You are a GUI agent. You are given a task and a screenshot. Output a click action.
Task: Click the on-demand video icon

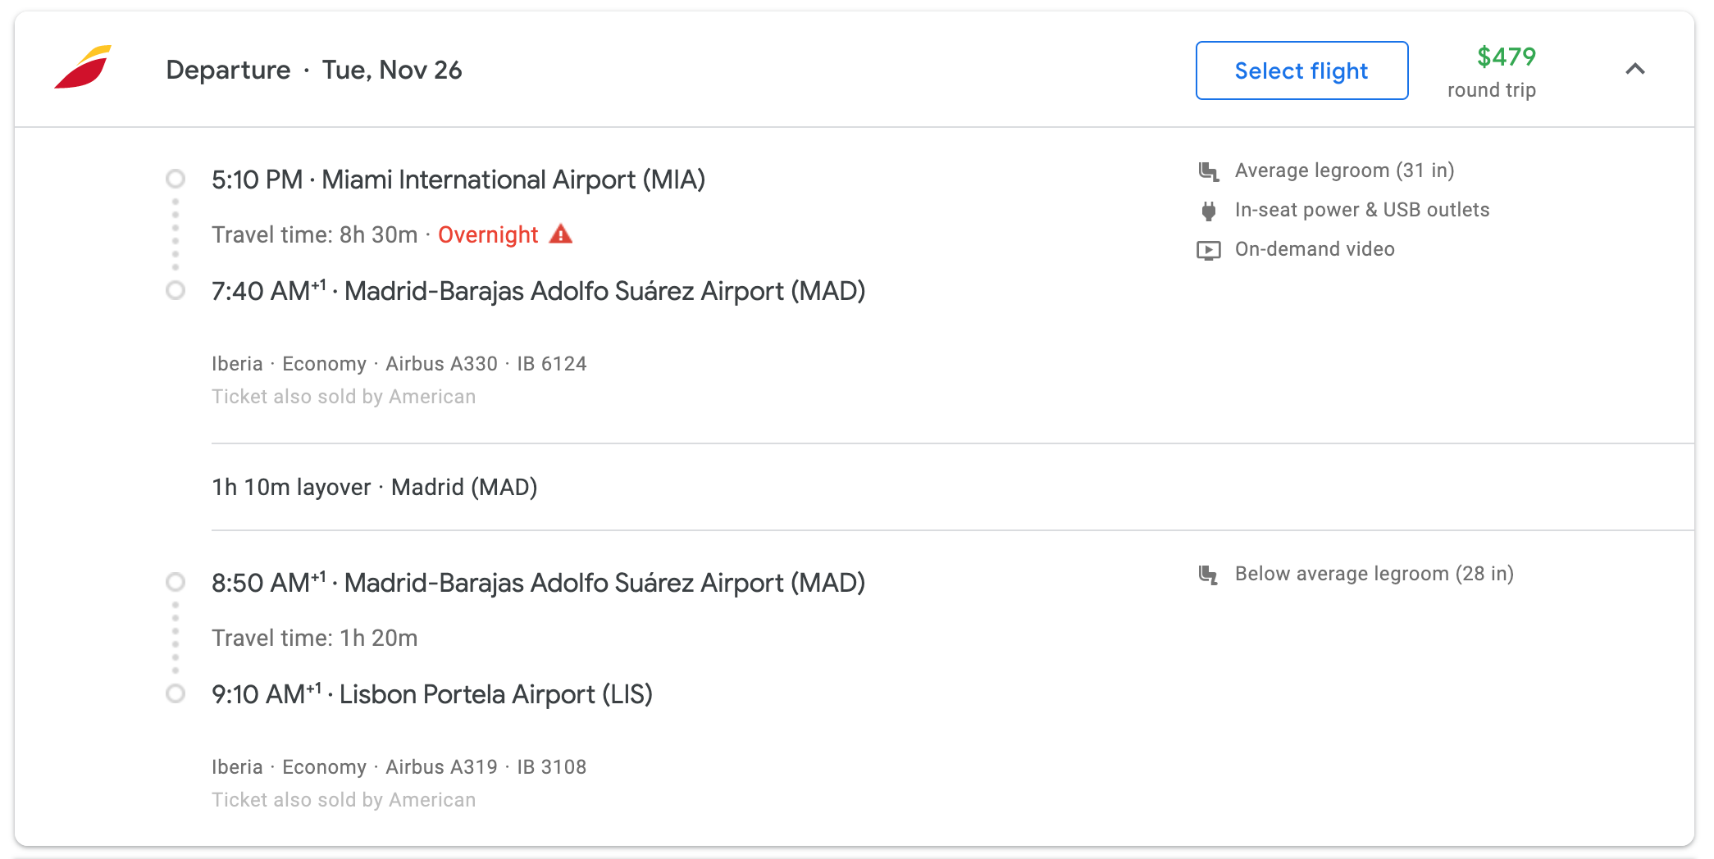point(1208,250)
